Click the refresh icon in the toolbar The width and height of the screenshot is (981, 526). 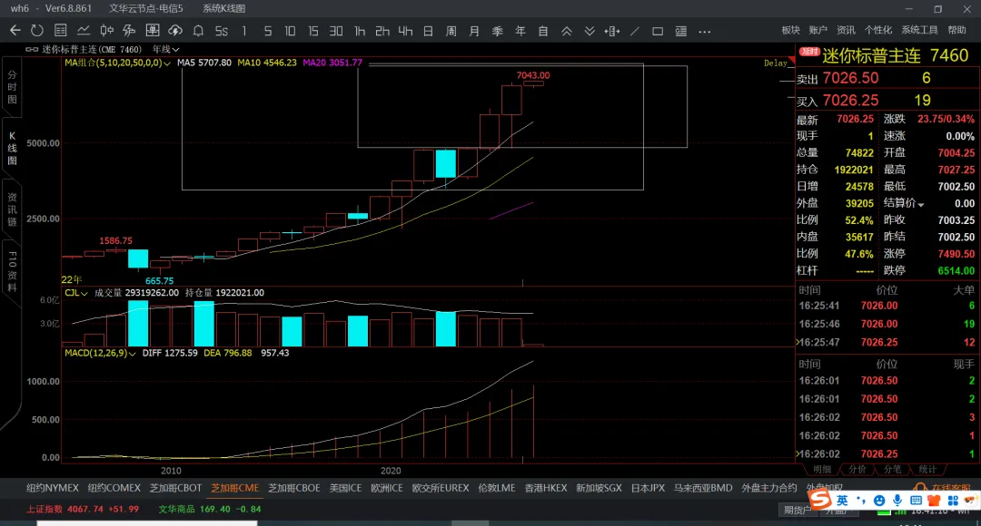[36, 31]
